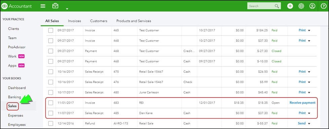
Task: Open the gear settings menu
Action: [301, 6]
